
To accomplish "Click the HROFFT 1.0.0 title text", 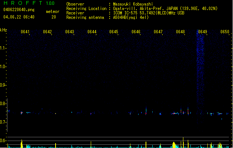I will pos(29,3).
